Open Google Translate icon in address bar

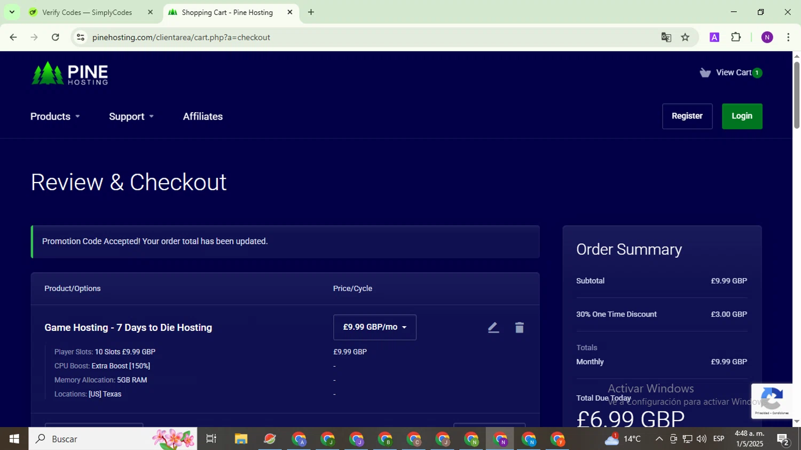[666, 37]
